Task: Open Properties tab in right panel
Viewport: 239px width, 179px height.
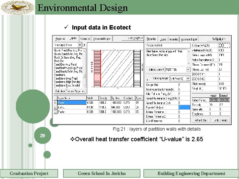Action: [x=151, y=39]
